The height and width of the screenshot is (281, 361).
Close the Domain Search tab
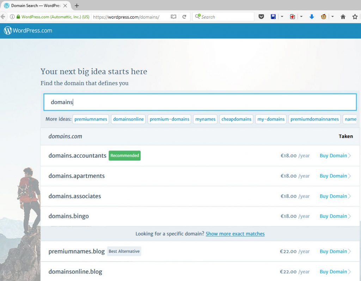point(65,6)
